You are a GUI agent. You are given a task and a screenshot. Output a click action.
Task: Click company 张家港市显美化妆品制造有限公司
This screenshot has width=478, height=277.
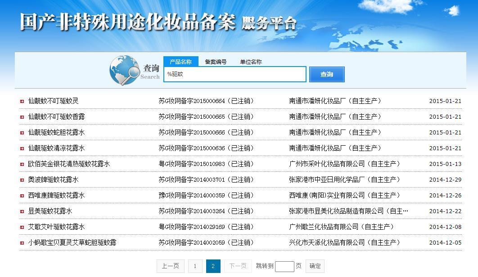[x=336, y=211]
